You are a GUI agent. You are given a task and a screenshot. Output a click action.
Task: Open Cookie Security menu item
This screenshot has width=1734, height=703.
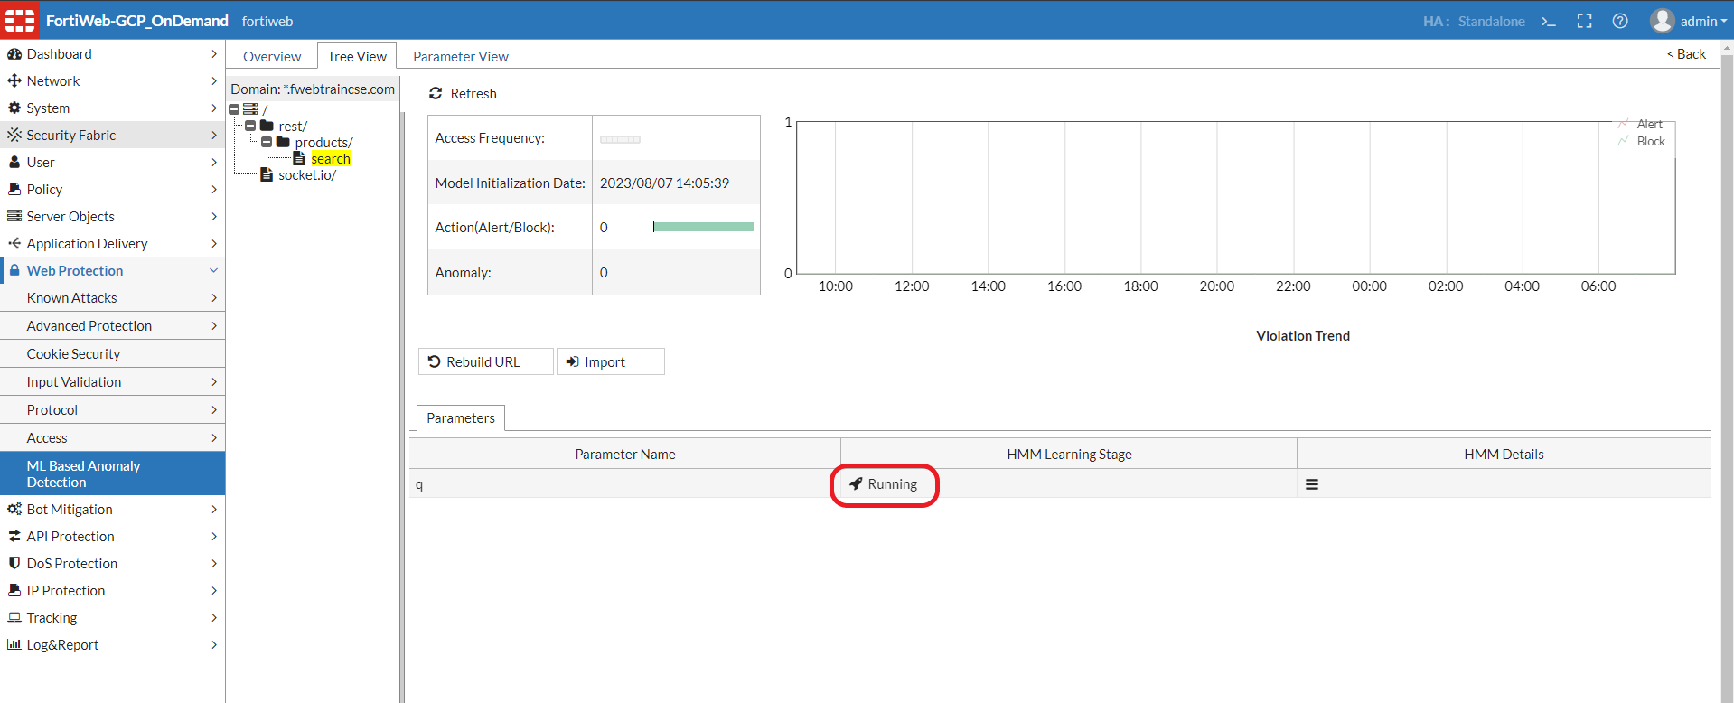pos(112,354)
